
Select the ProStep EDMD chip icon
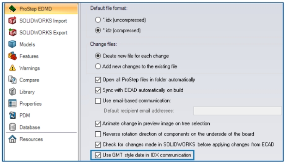point(13,9)
